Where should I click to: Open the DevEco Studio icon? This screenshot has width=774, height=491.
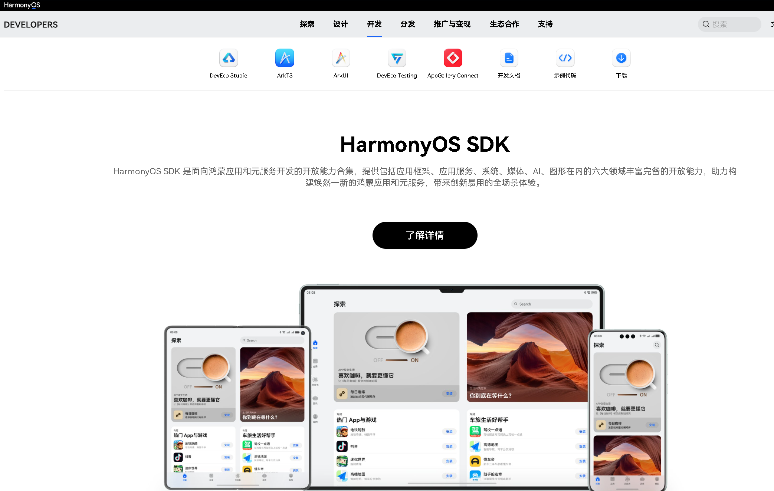click(x=229, y=58)
